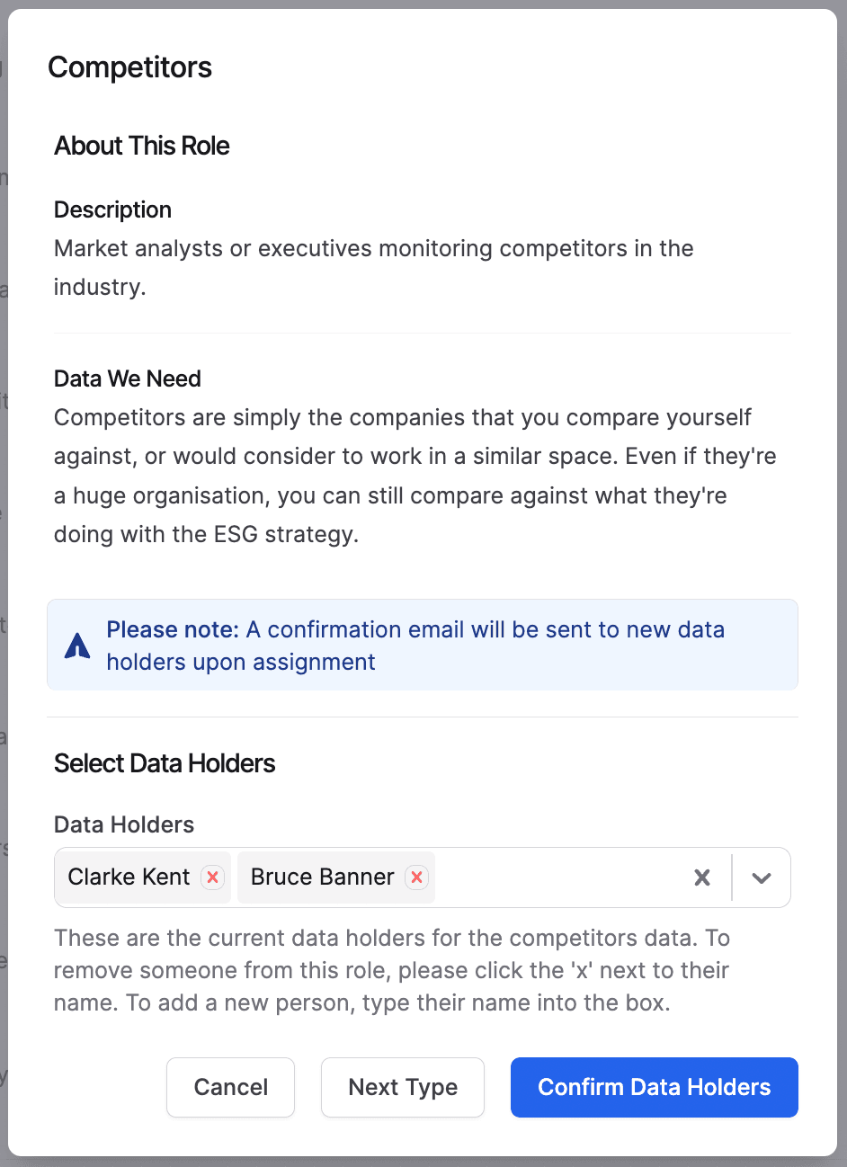
Task: Select the Clarke Kent name chip
Action: [129, 877]
